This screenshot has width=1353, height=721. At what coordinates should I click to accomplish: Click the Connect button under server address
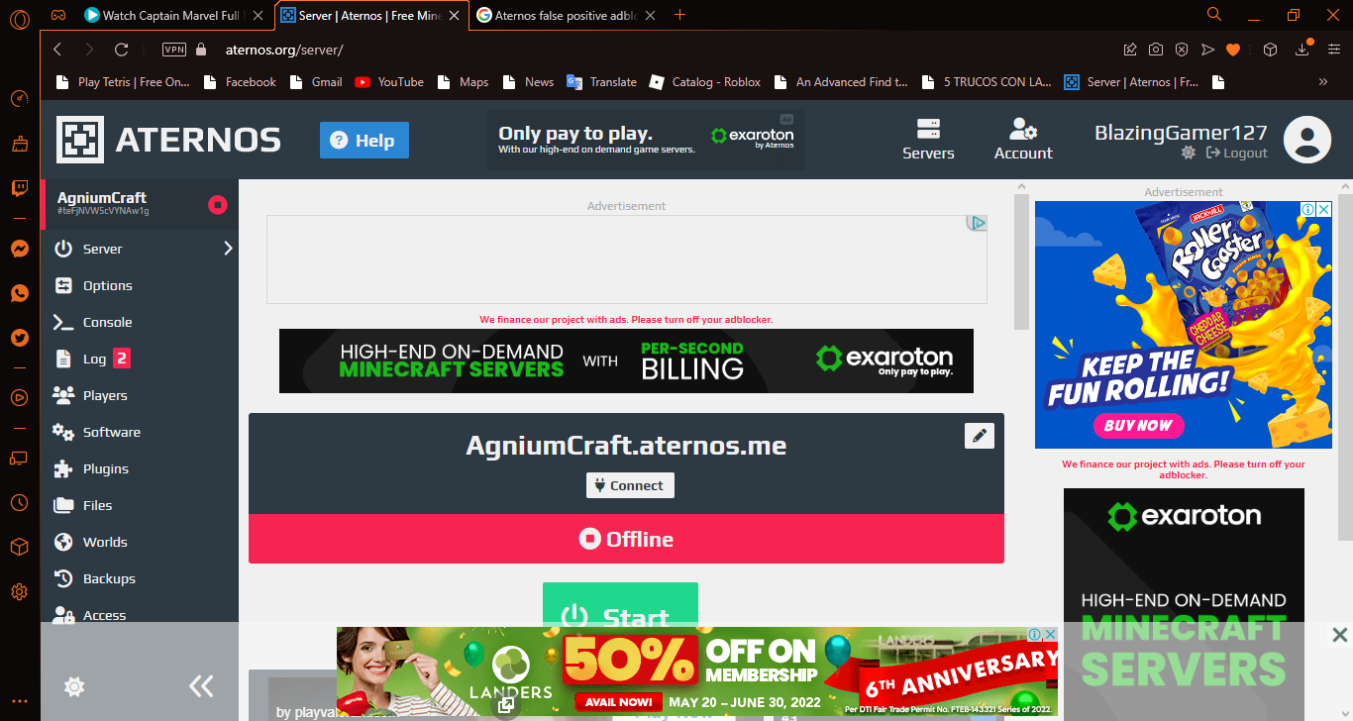tap(630, 485)
